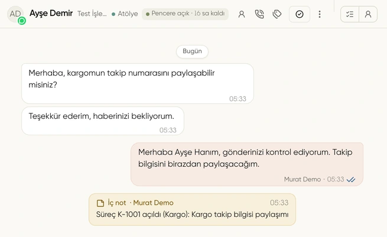This screenshot has height=237, width=387.
Task: Start a call with the phone icon
Action: coord(259,14)
